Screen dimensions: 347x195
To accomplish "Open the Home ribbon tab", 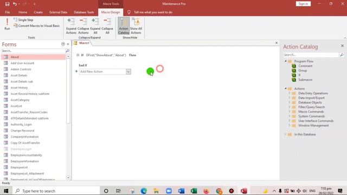I will 23,12.
